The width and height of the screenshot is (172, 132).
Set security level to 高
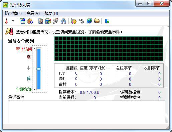tap(28, 57)
